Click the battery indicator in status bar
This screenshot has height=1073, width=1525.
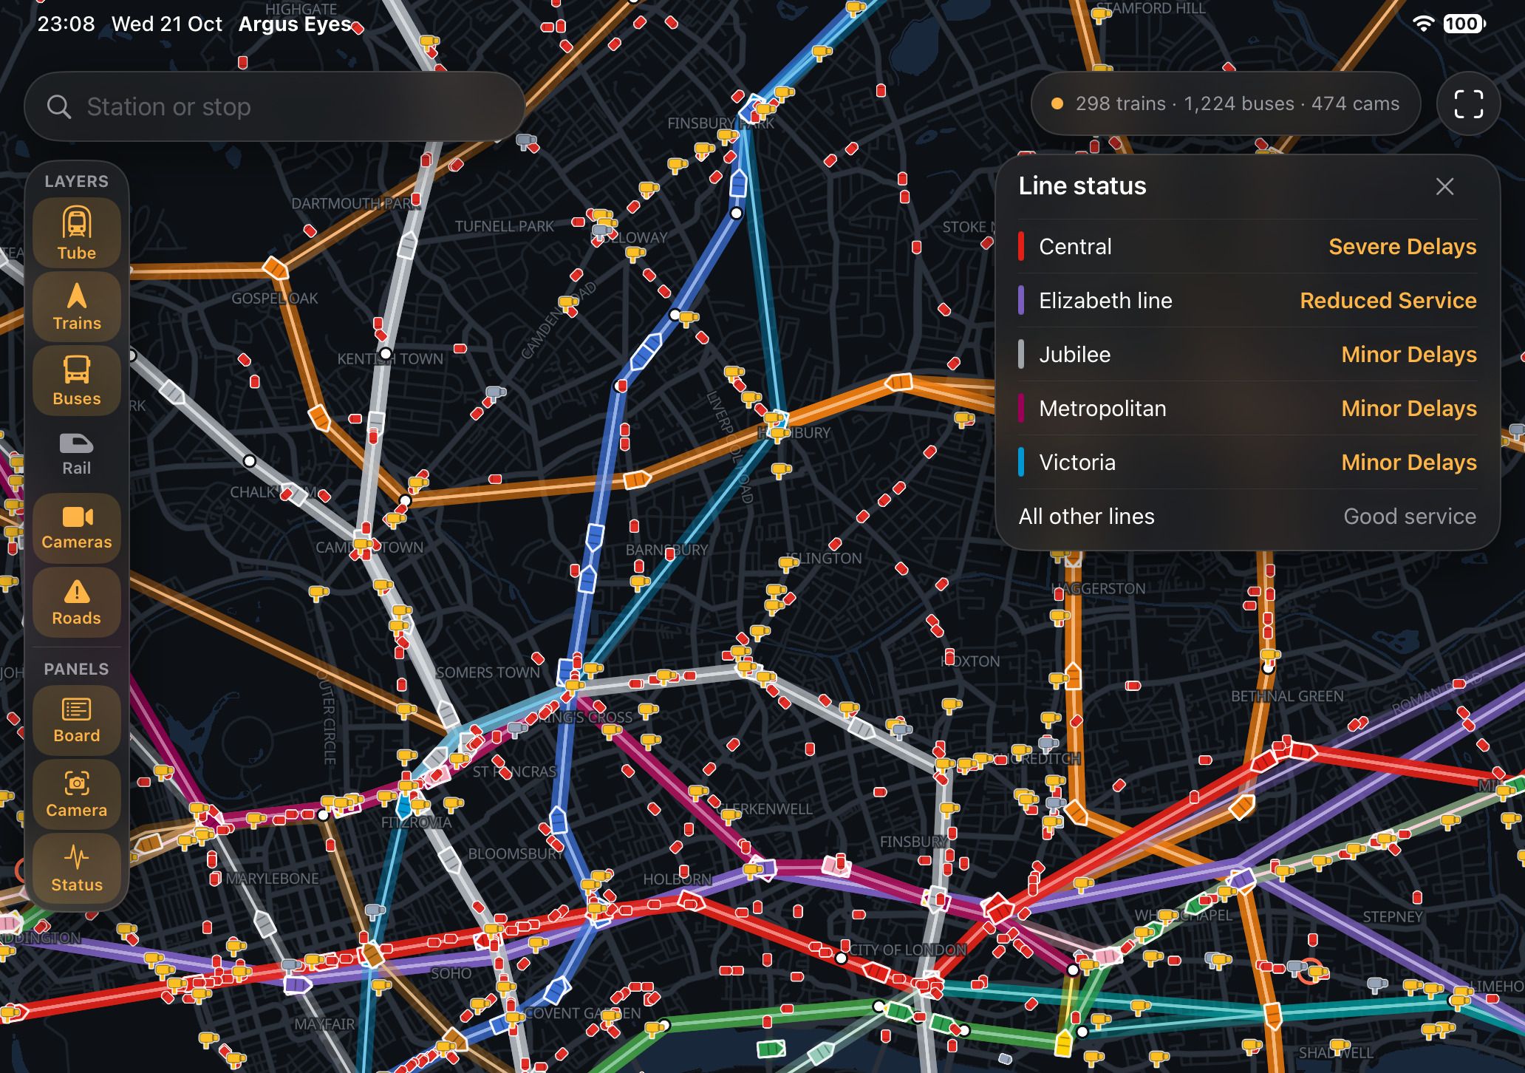pos(1464,24)
